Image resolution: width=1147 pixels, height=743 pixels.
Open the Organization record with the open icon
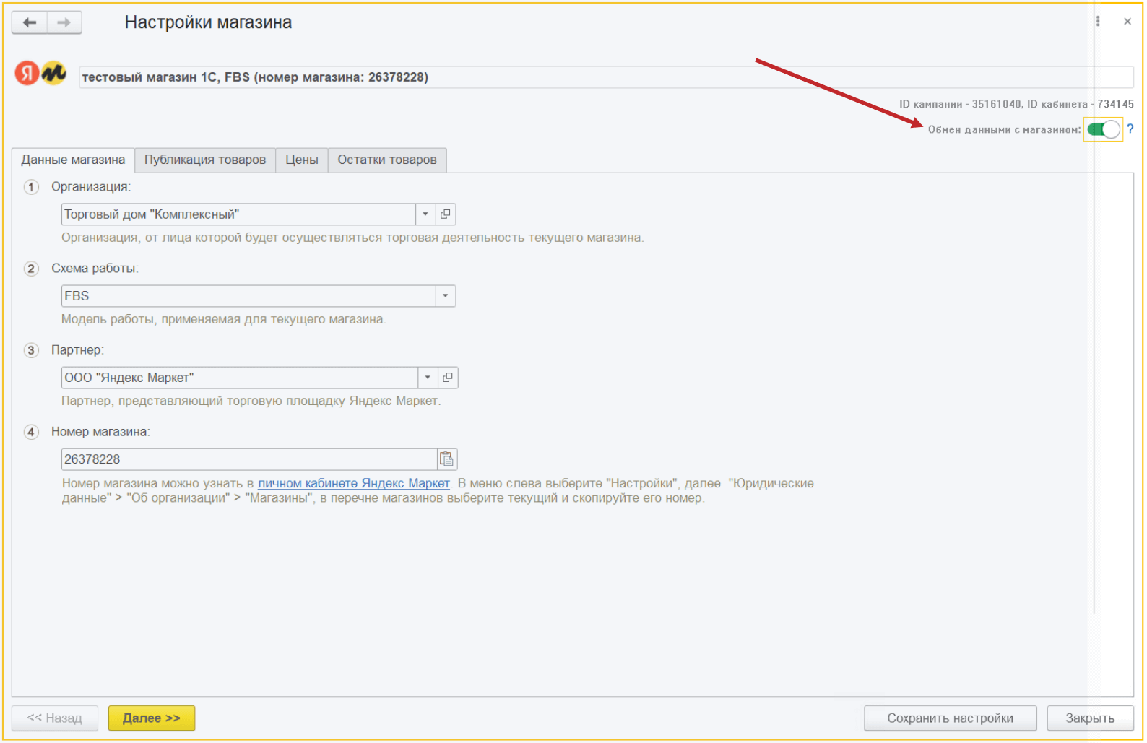click(446, 214)
